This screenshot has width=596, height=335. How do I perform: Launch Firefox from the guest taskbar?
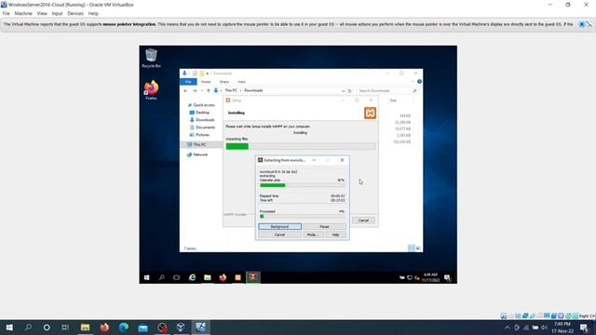tap(223, 277)
